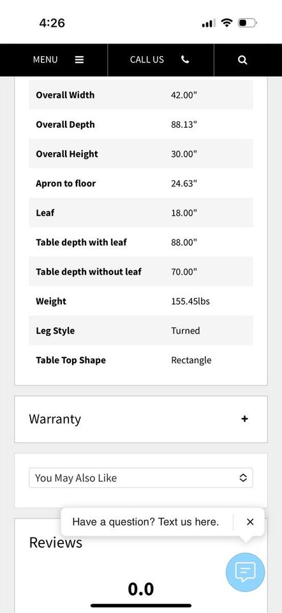Select the Overall Width row
This screenshot has width=282, height=613.
pos(141,95)
